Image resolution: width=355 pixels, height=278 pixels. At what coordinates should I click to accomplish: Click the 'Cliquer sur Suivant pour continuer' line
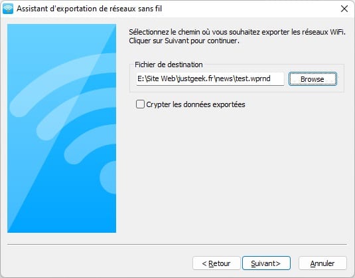(x=184, y=41)
